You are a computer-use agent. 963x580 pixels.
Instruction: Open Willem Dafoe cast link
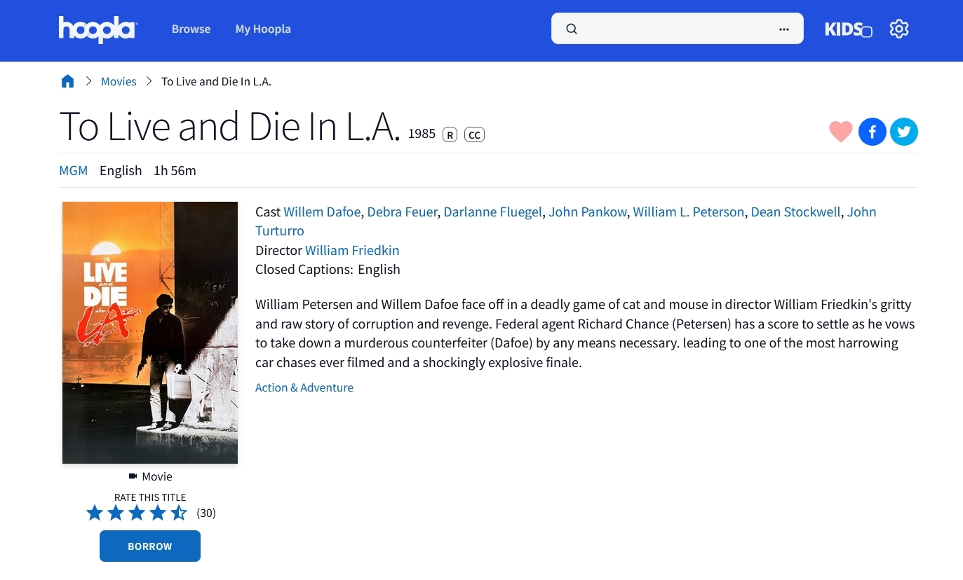point(322,212)
